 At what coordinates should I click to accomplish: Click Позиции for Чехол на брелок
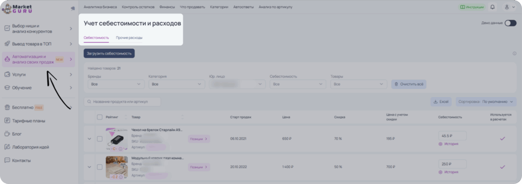coord(199,139)
